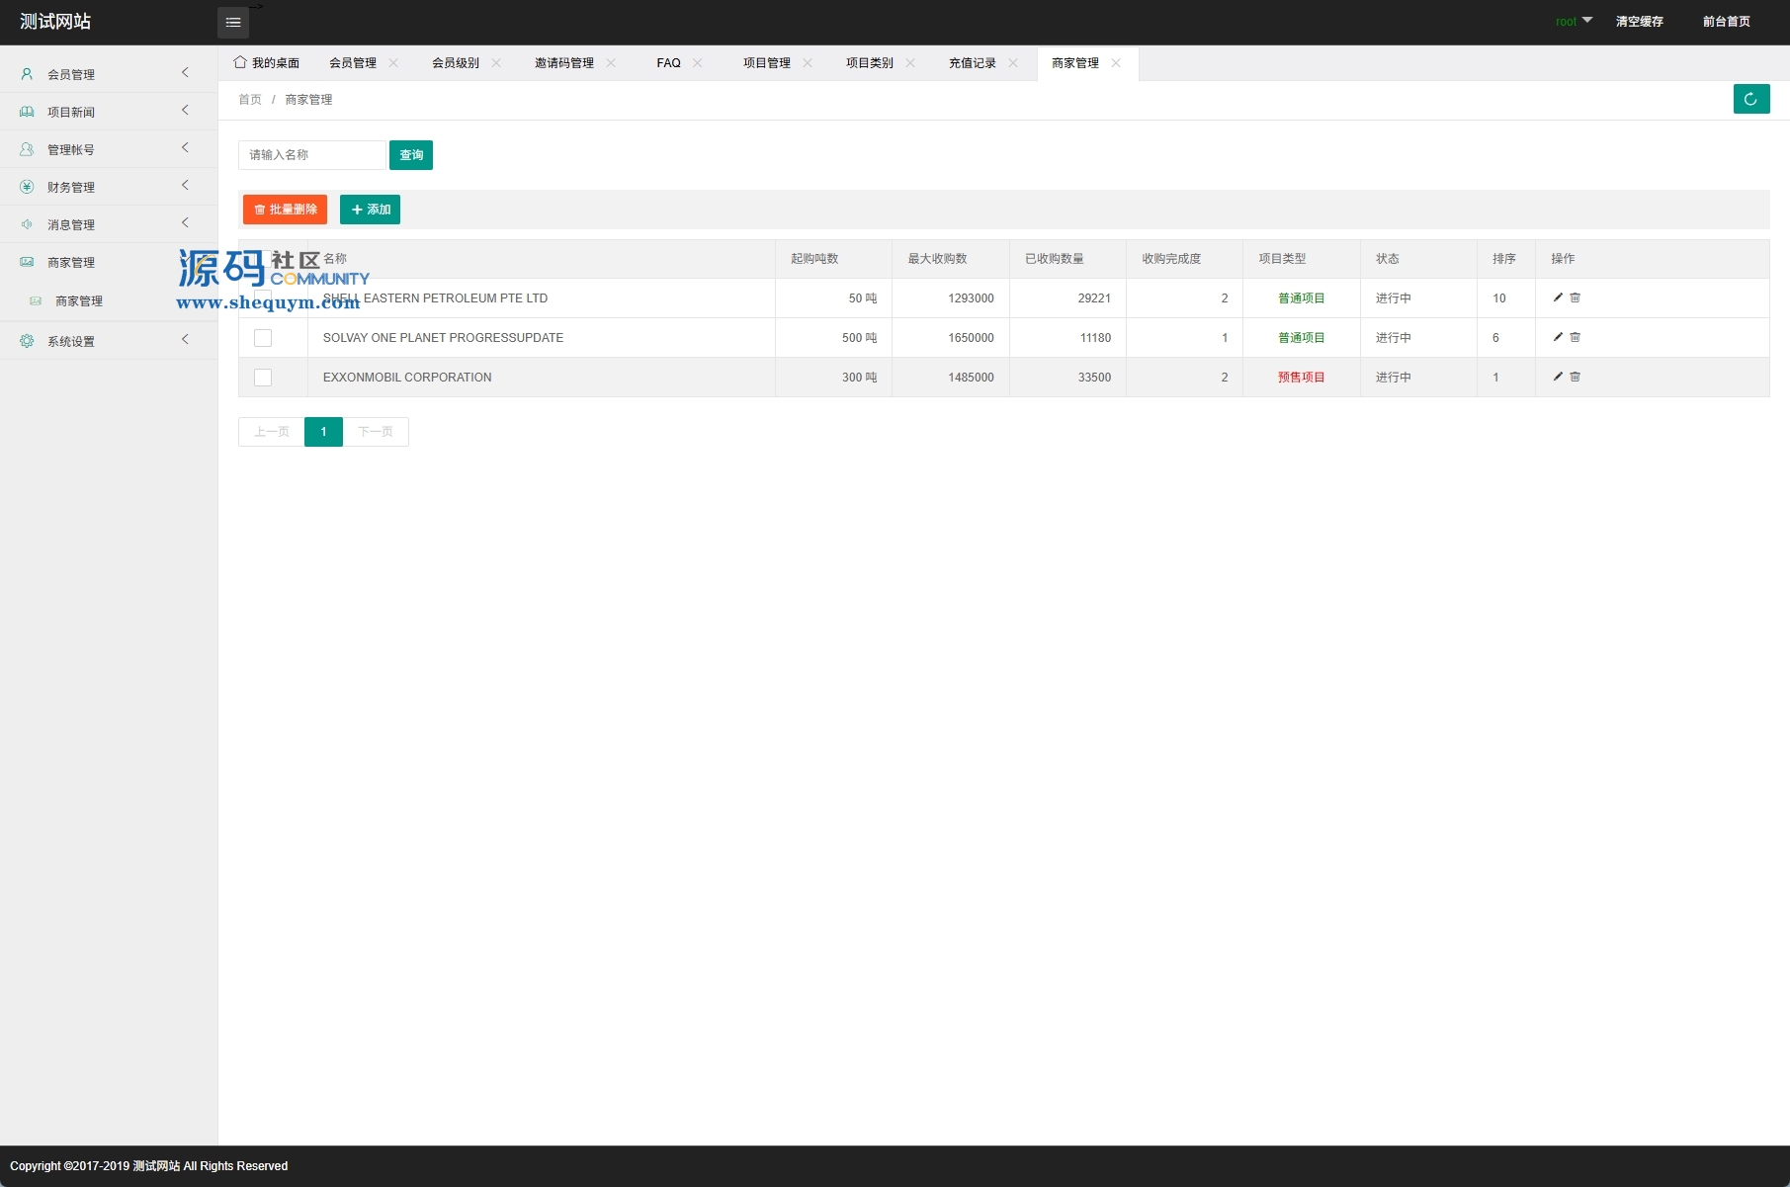Click the hamburger menu toggle icon
1790x1187 pixels.
233,22
